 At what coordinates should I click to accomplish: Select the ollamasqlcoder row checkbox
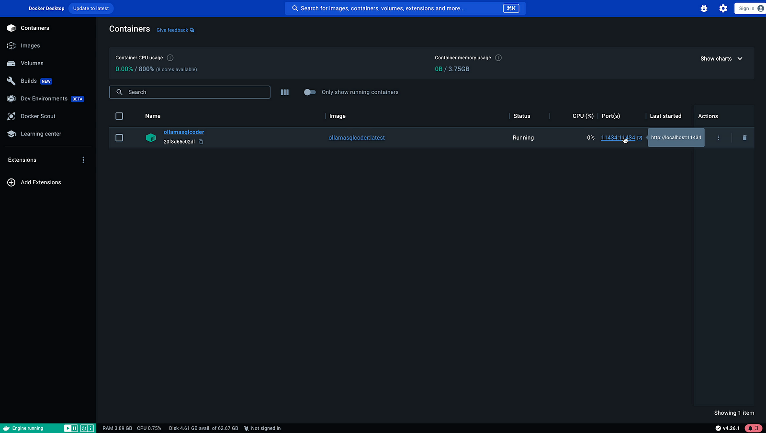click(x=119, y=138)
